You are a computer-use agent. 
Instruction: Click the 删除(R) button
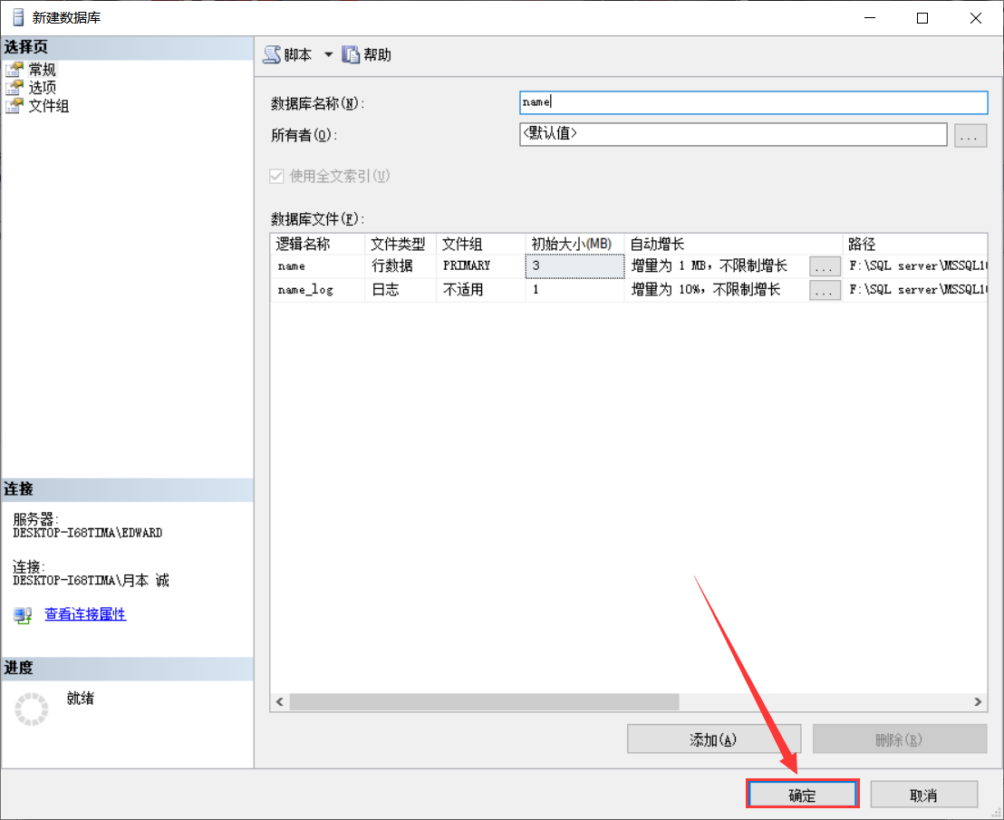click(900, 739)
